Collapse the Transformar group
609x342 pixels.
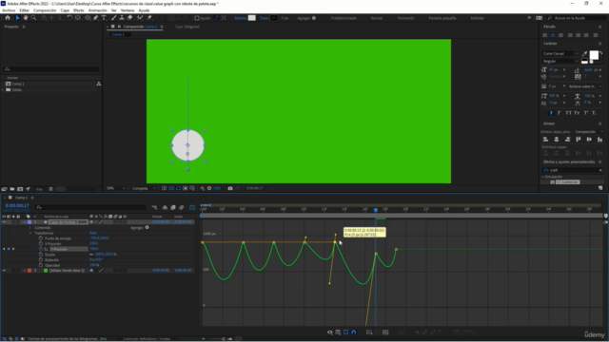[x=30, y=233]
